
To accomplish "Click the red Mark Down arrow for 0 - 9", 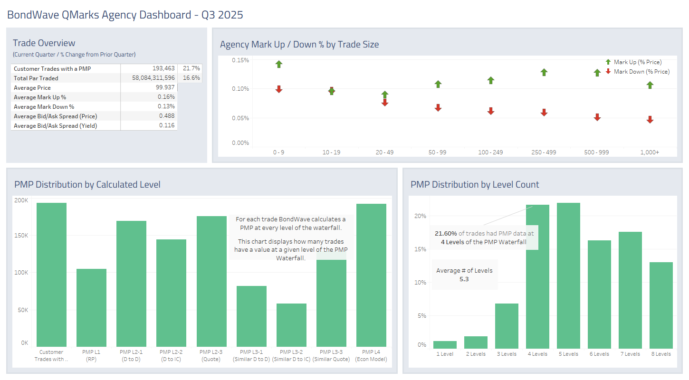I will point(279,89).
